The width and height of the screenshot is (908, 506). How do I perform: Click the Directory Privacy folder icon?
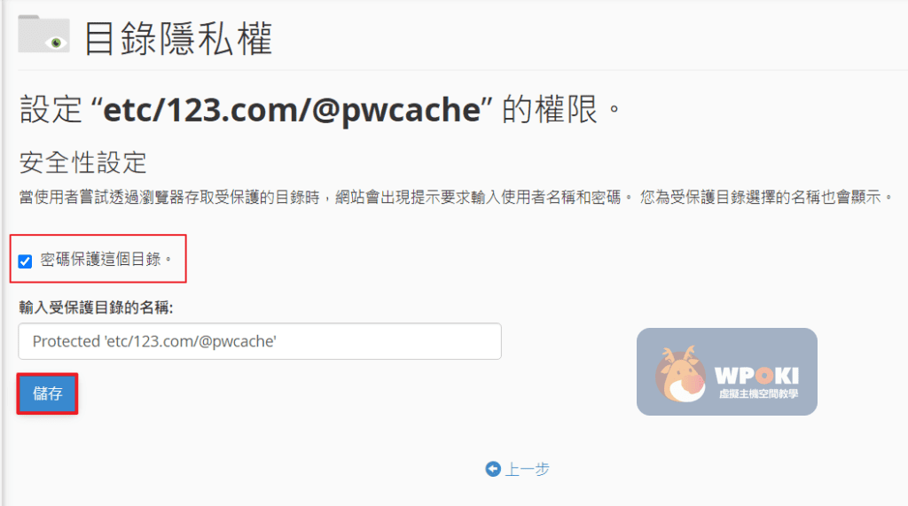coord(44,35)
